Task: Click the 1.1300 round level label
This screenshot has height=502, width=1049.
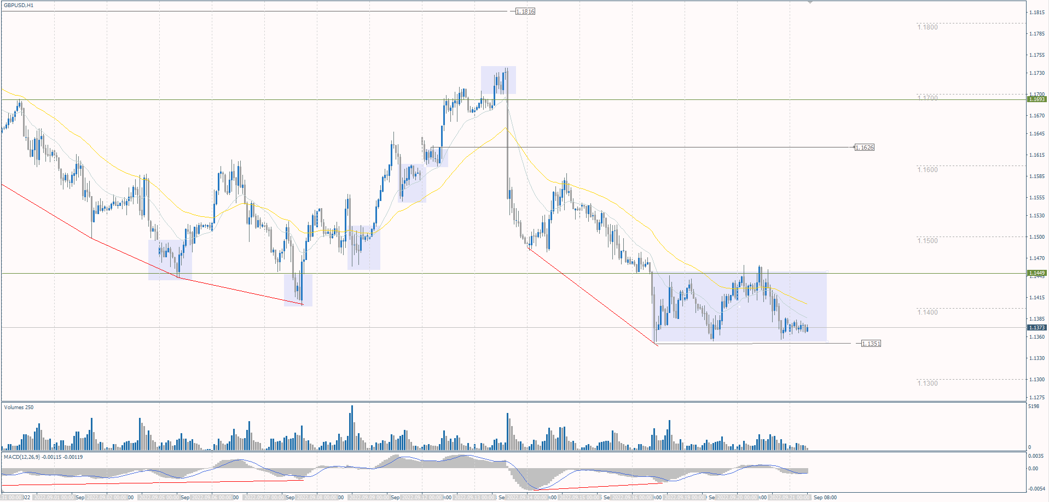Action: [x=928, y=383]
